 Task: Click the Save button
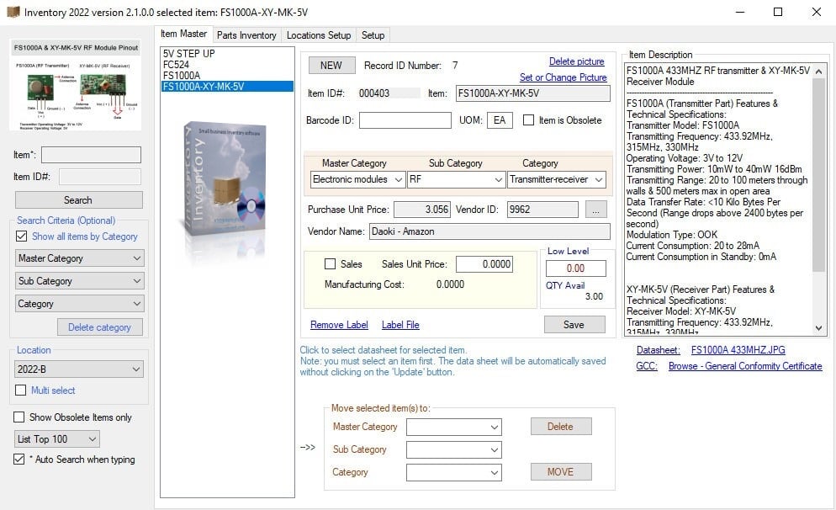[x=574, y=325]
